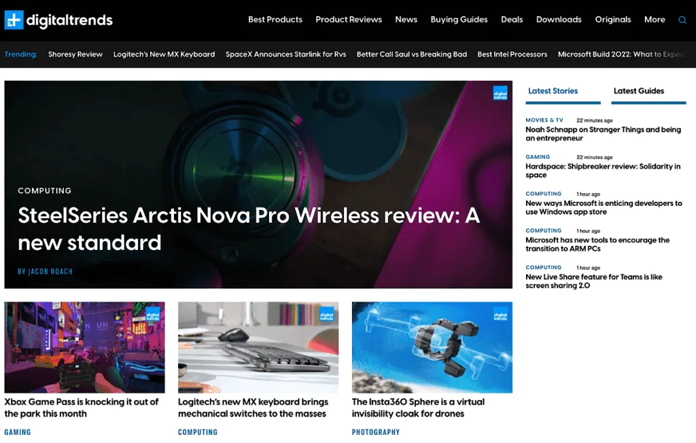Open the trending Shoresy Review link
Viewport: 696px width, 443px height.
pos(75,54)
